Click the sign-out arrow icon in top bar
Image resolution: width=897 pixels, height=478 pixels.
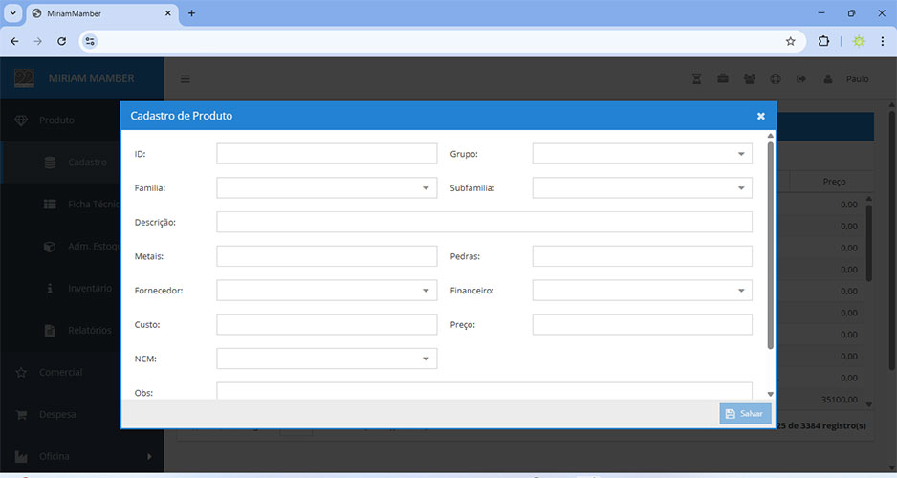pyautogui.click(x=801, y=79)
